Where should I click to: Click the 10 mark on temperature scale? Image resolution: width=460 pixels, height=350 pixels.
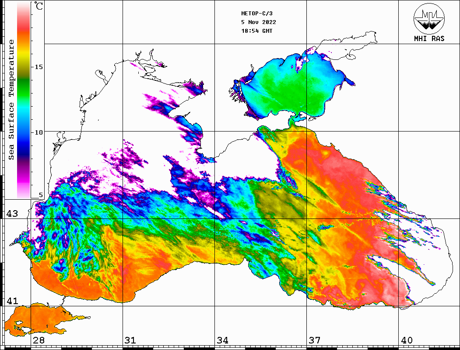39,132
